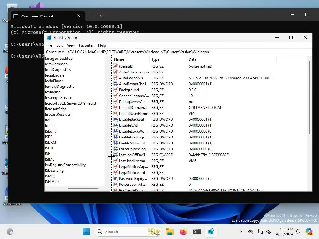Click the Command Prompt tab icon
Image resolution: width=319 pixels, height=239 pixels.
[16, 16]
